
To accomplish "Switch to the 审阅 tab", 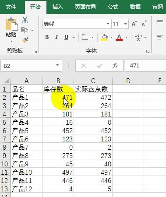I will [158, 7].
